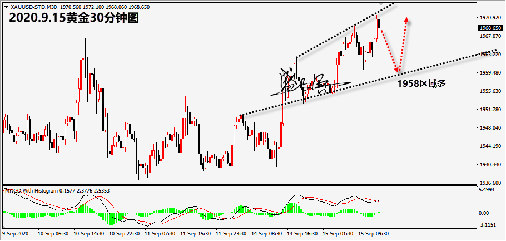Select the 1968.060 low price in header
This screenshot has height=241, width=506.
tap(115, 7)
